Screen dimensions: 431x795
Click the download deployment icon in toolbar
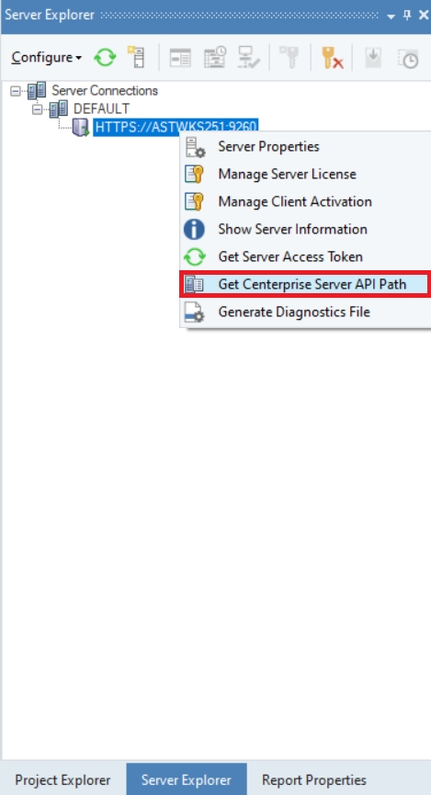(x=373, y=58)
